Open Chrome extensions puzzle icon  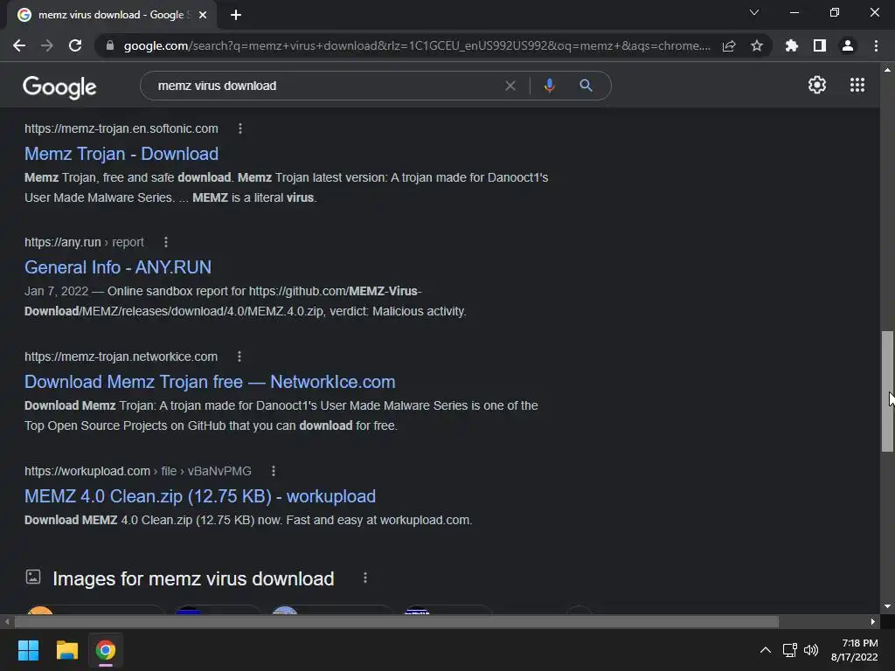pos(792,45)
